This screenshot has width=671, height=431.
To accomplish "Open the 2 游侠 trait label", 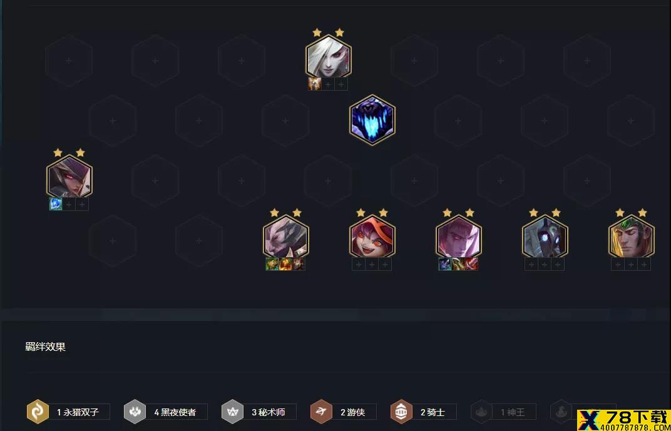I will point(352,412).
